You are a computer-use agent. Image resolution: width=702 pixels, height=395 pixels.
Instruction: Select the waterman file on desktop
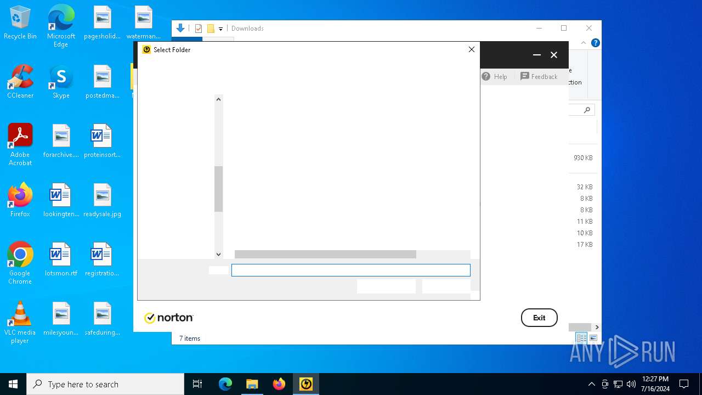[x=143, y=23]
